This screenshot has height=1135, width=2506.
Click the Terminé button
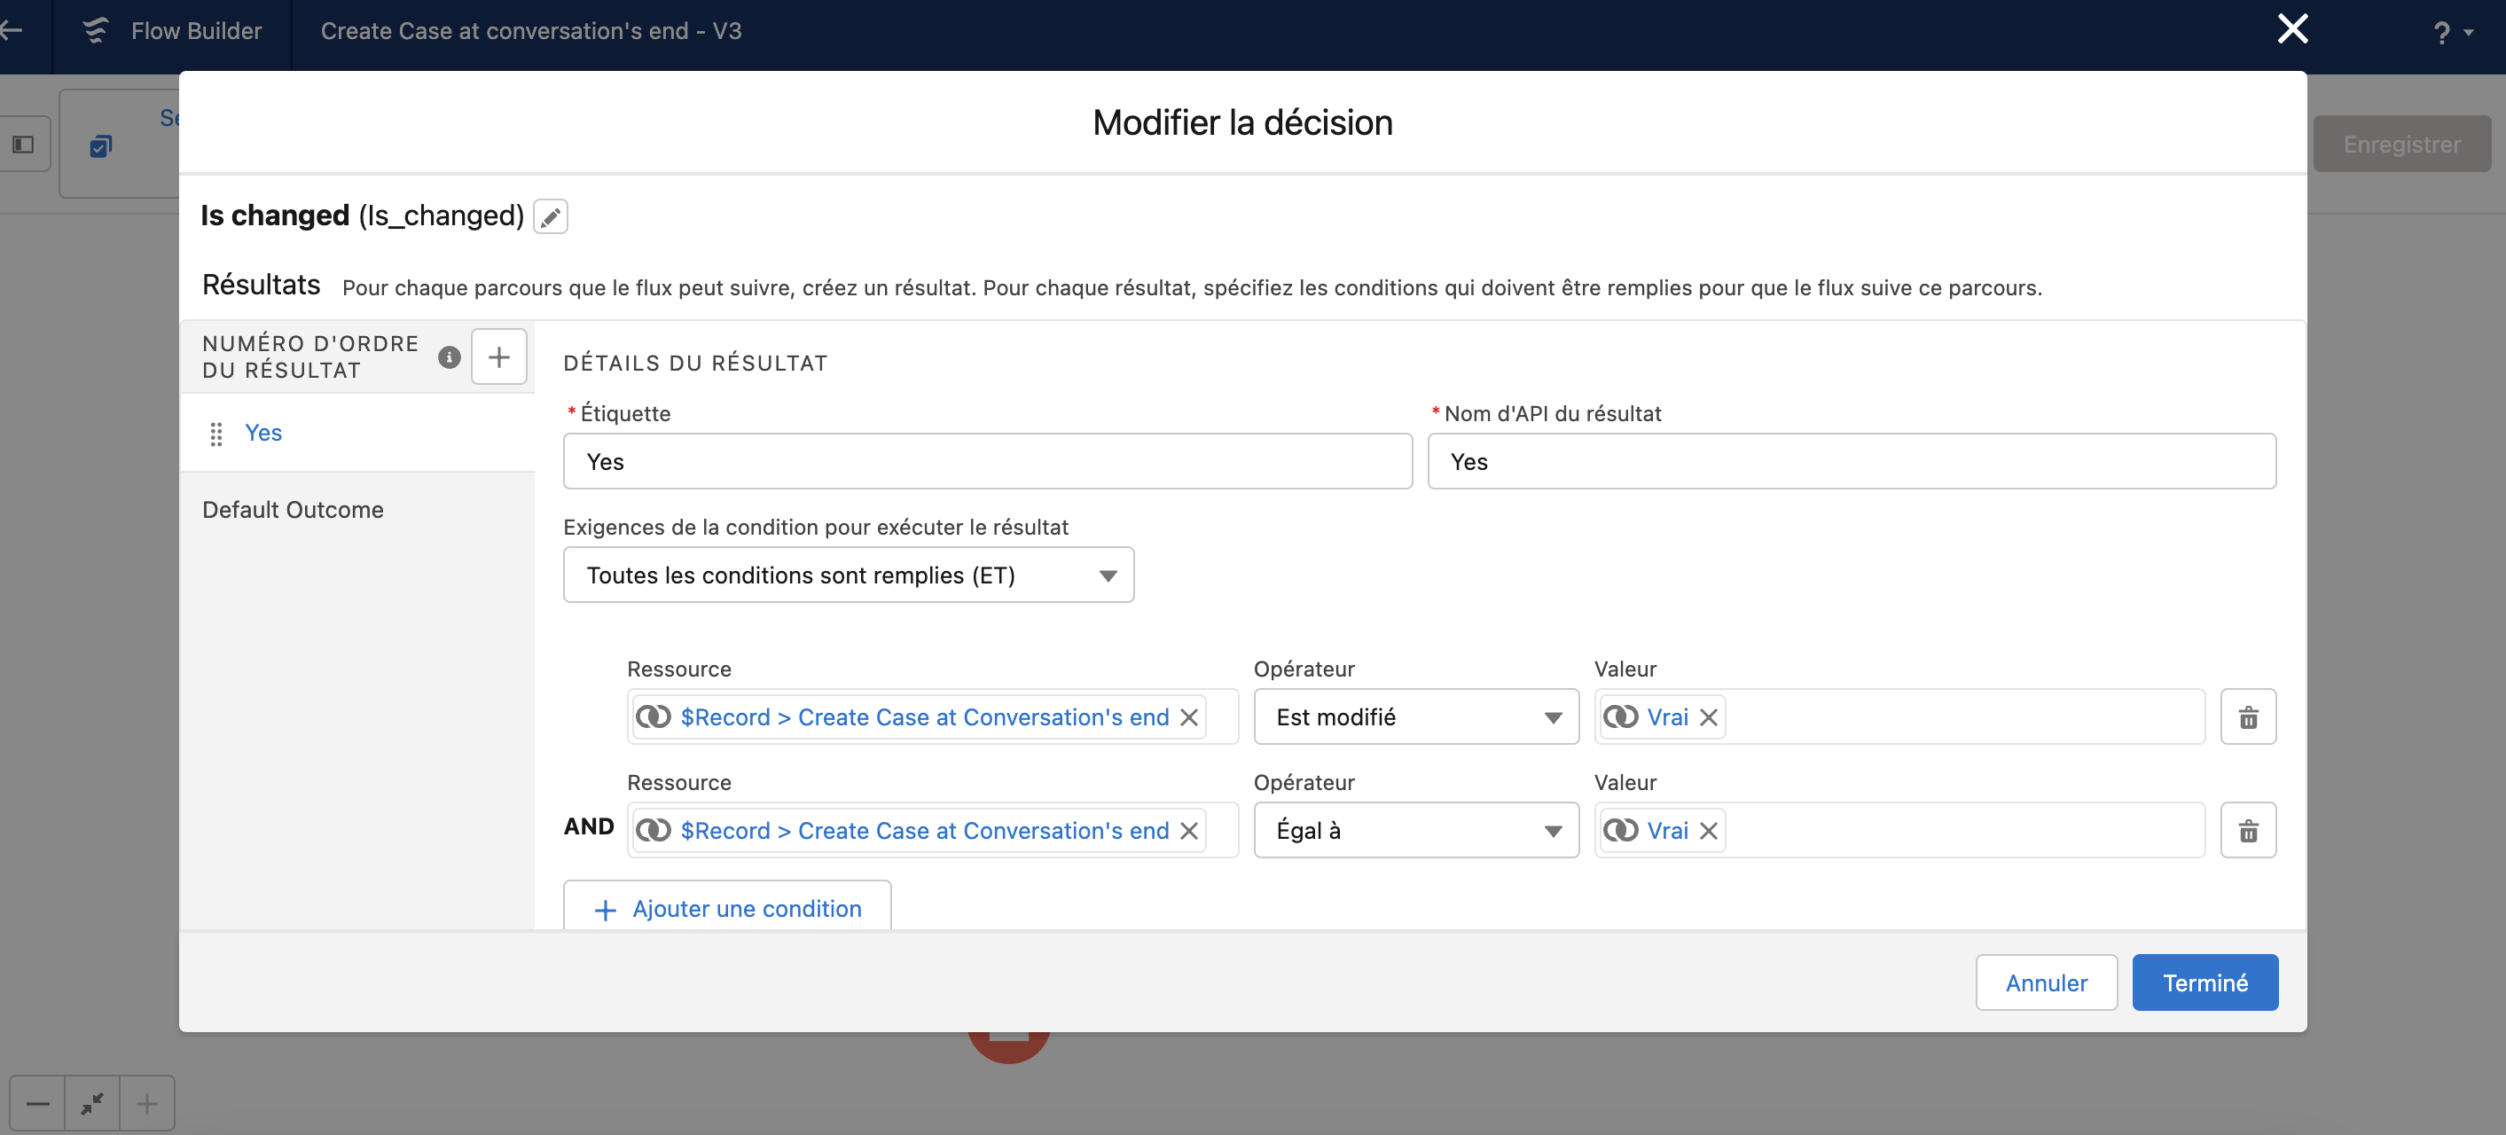pyautogui.click(x=2204, y=982)
